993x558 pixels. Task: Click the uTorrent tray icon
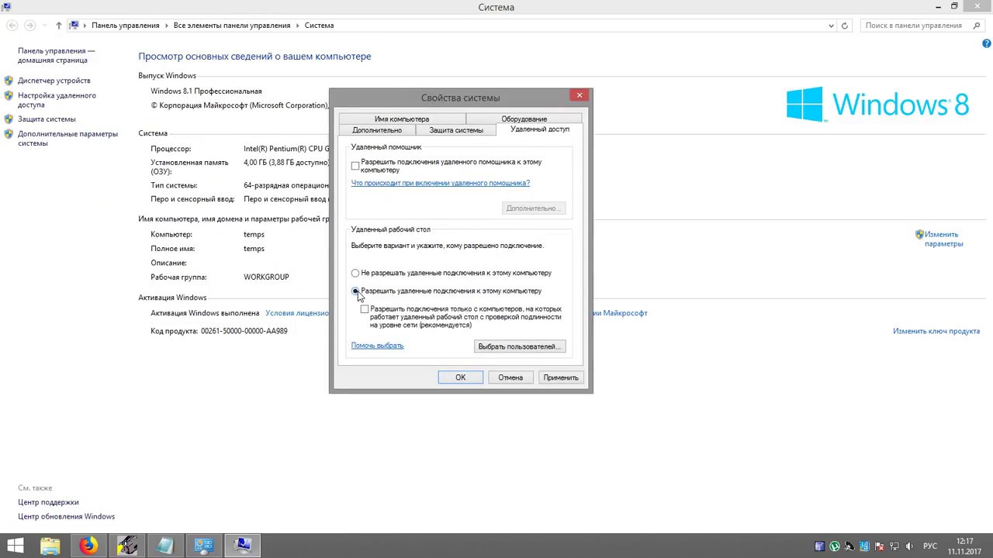click(x=835, y=546)
